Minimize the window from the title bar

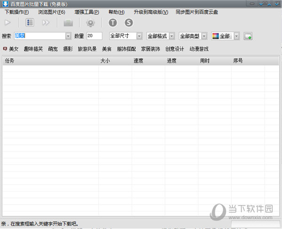pyautogui.click(x=252, y=4)
